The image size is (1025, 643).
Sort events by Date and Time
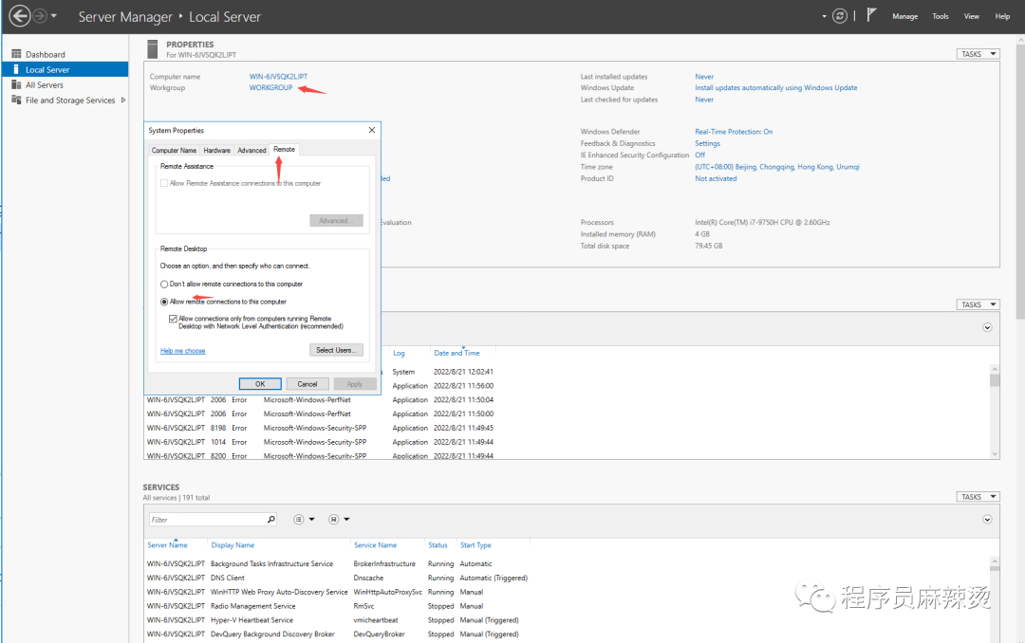tap(457, 353)
